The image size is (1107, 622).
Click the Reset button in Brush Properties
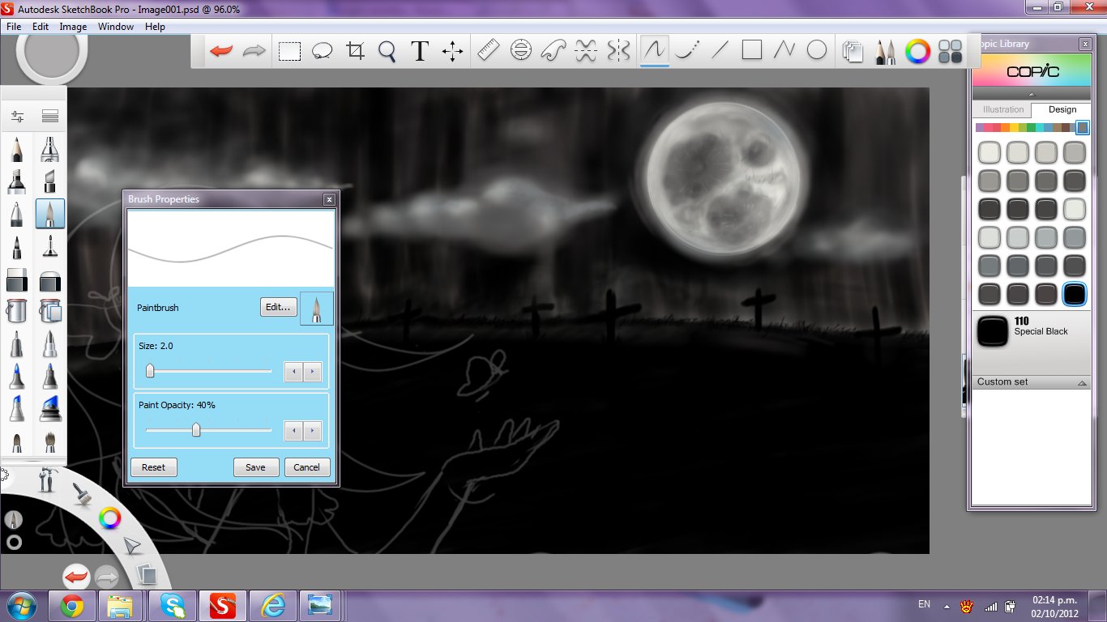click(153, 467)
